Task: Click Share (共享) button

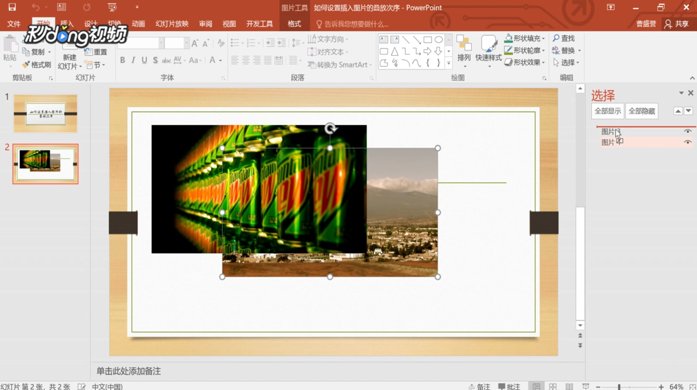Action: (x=677, y=24)
